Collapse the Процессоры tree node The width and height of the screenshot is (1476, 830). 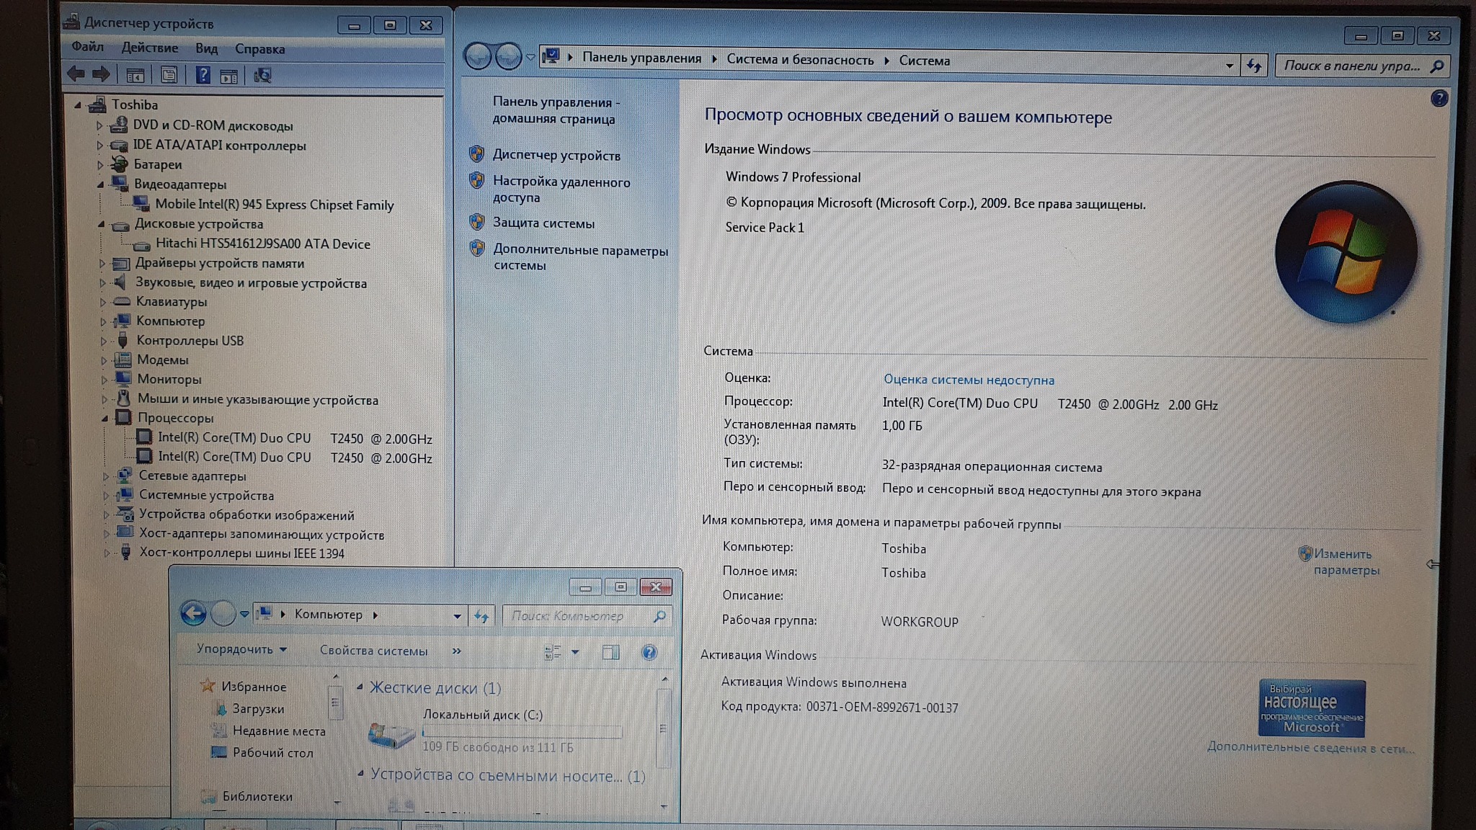[105, 419]
